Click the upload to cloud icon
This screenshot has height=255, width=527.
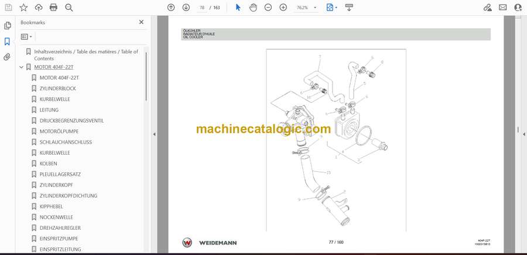(x=39, y=8)
